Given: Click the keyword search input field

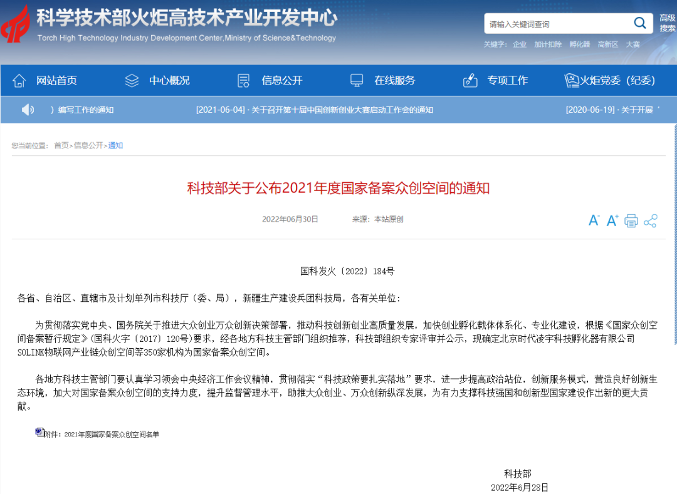Looking at the screenshot, I should pos(558,24).
